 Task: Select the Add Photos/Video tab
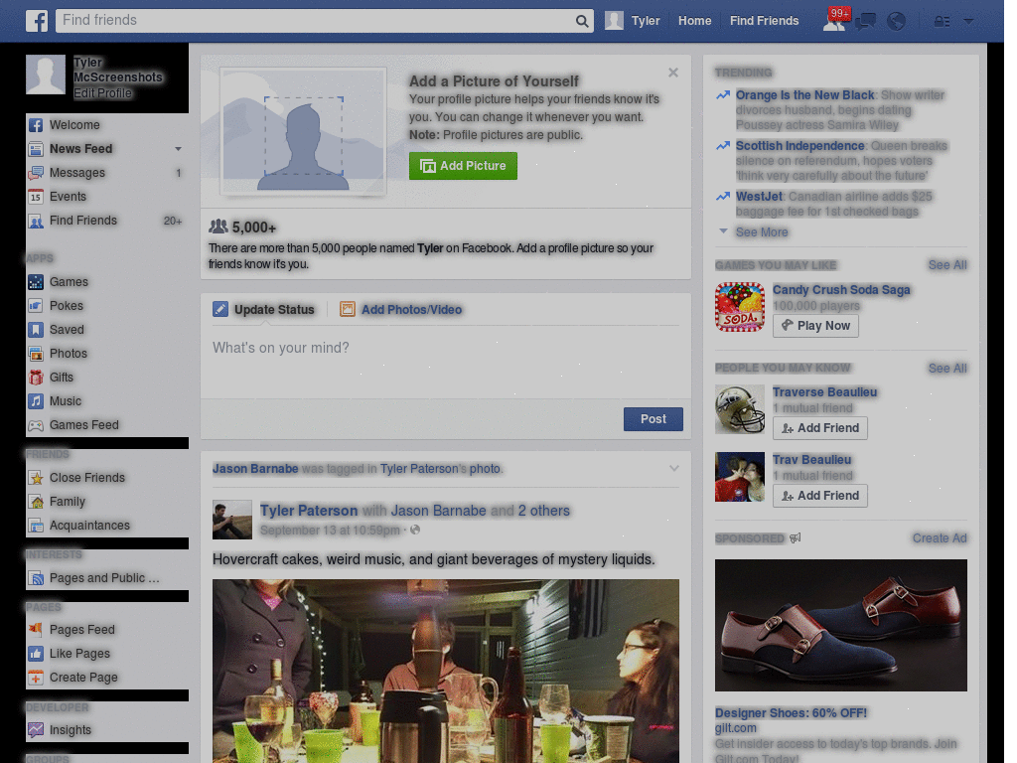401,310
